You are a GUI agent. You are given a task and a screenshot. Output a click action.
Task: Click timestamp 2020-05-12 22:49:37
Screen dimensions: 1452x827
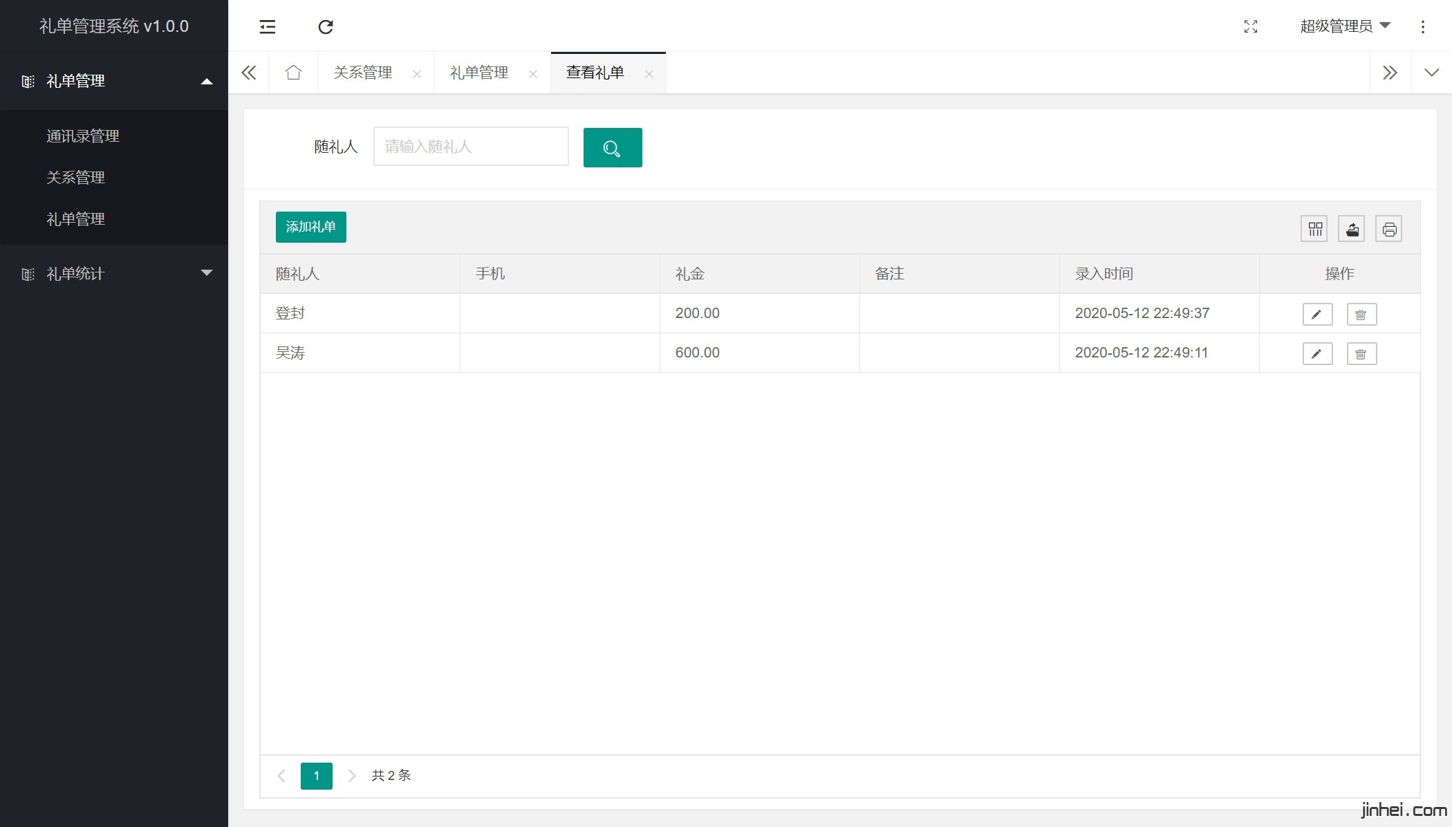(x=1142, y=313)
